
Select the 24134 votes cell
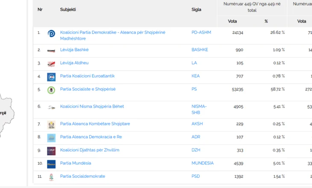tap(238, 32)
